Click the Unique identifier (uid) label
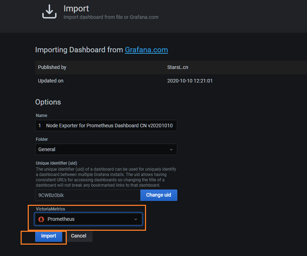The image size is (307, 256). (x=56, y=163)
